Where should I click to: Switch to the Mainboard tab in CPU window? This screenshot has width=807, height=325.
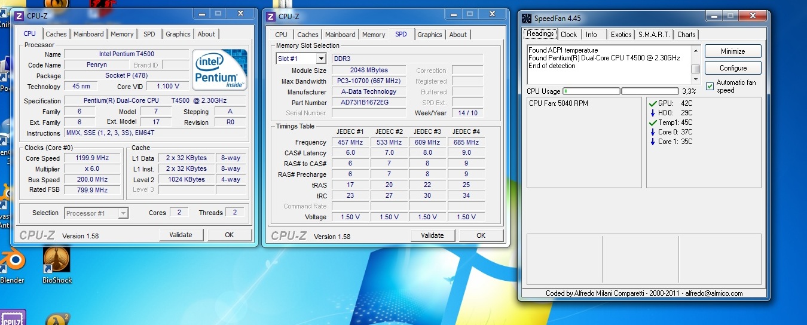[88, 34]
